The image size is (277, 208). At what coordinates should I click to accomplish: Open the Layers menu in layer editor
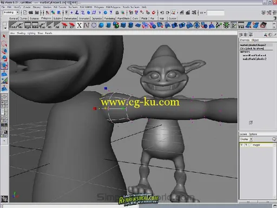point(243,134)
